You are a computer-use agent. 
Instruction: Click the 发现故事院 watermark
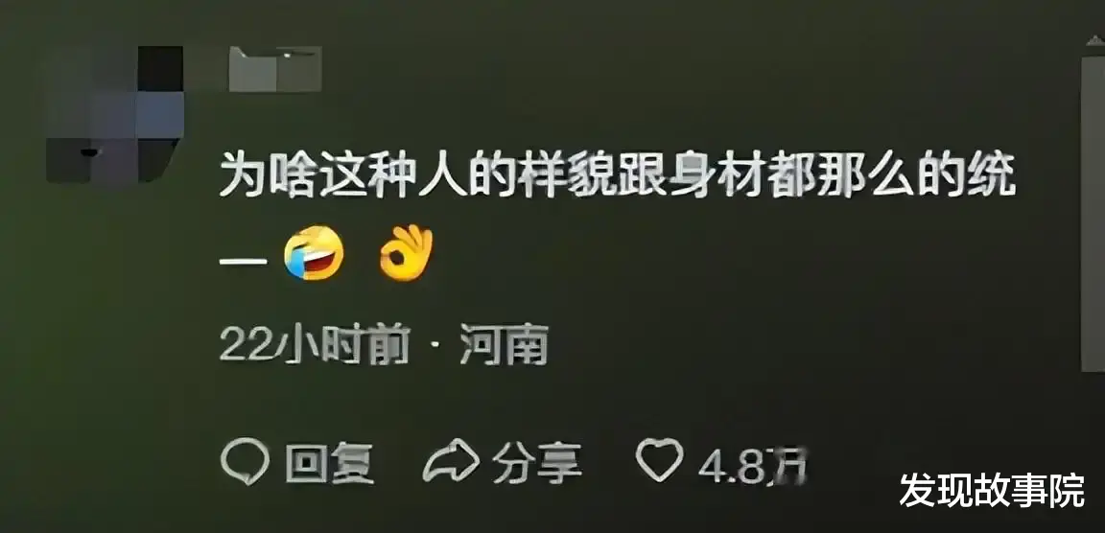[992, 490]
